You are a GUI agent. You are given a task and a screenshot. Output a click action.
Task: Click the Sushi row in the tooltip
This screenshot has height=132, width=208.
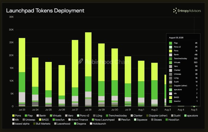tap(183, 82)
